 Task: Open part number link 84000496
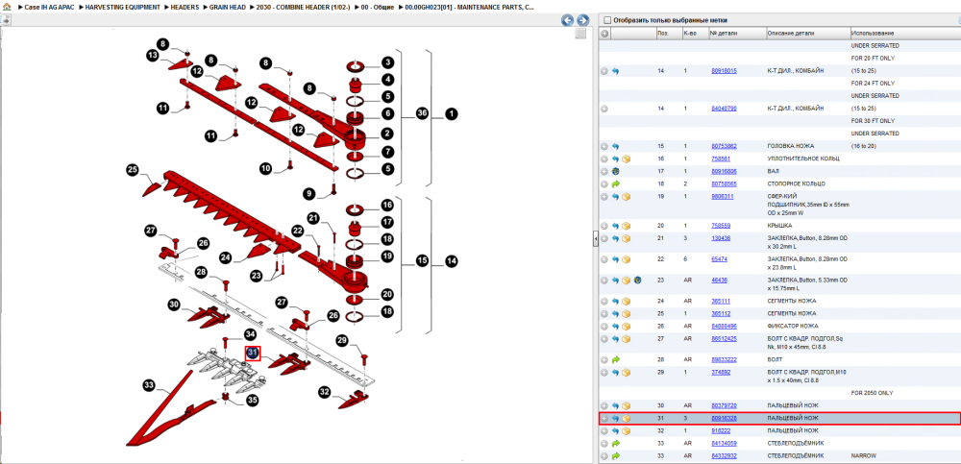pyautogui.click(x=724, y=326)
